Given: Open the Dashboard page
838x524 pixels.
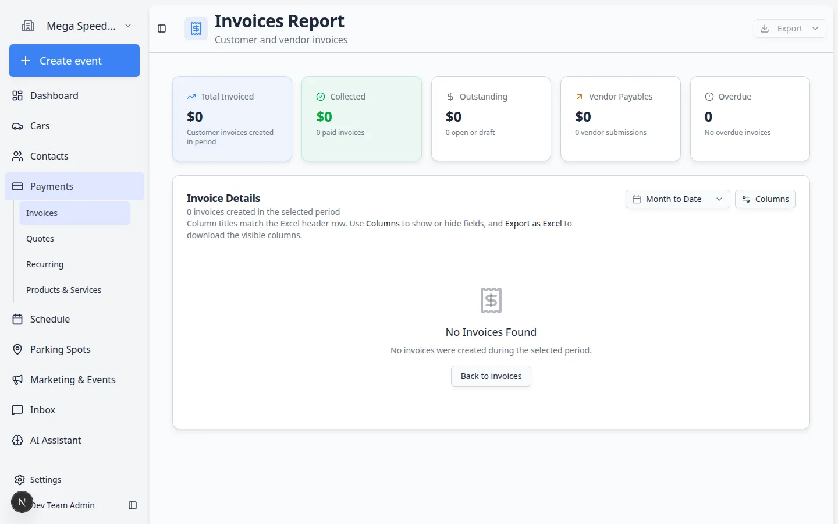Looking at the screenshot, I should click(x=74, y=95).
